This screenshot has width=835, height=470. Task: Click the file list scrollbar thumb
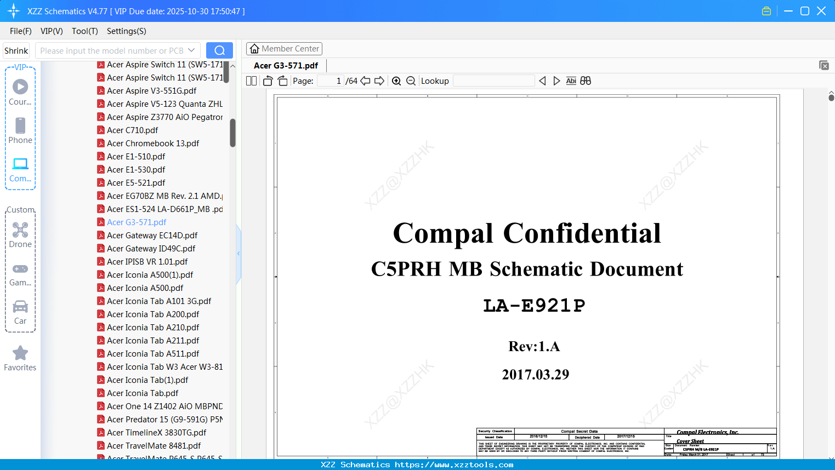pyautogui.click(x=232, y=133)
